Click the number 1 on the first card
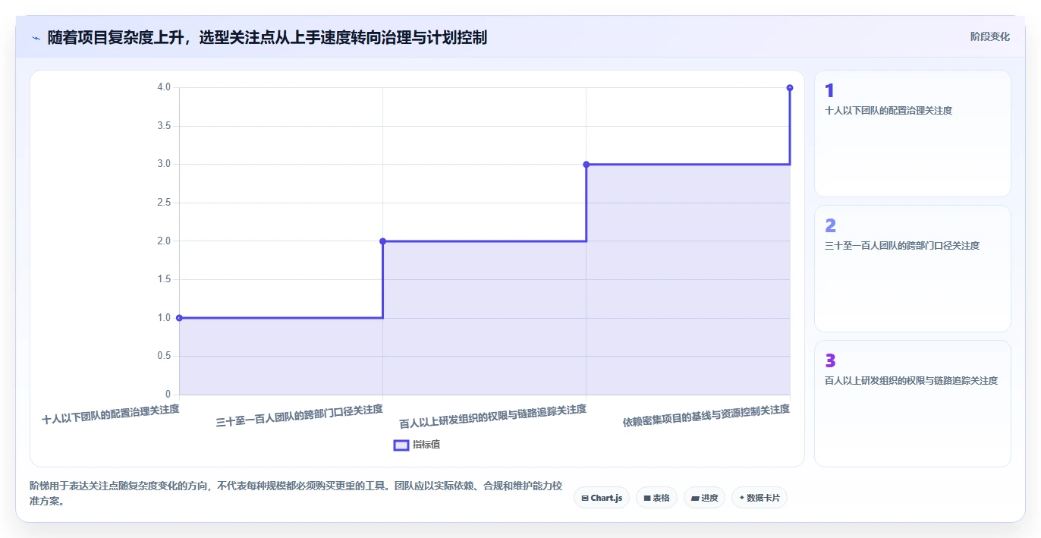 click(829, 90)
